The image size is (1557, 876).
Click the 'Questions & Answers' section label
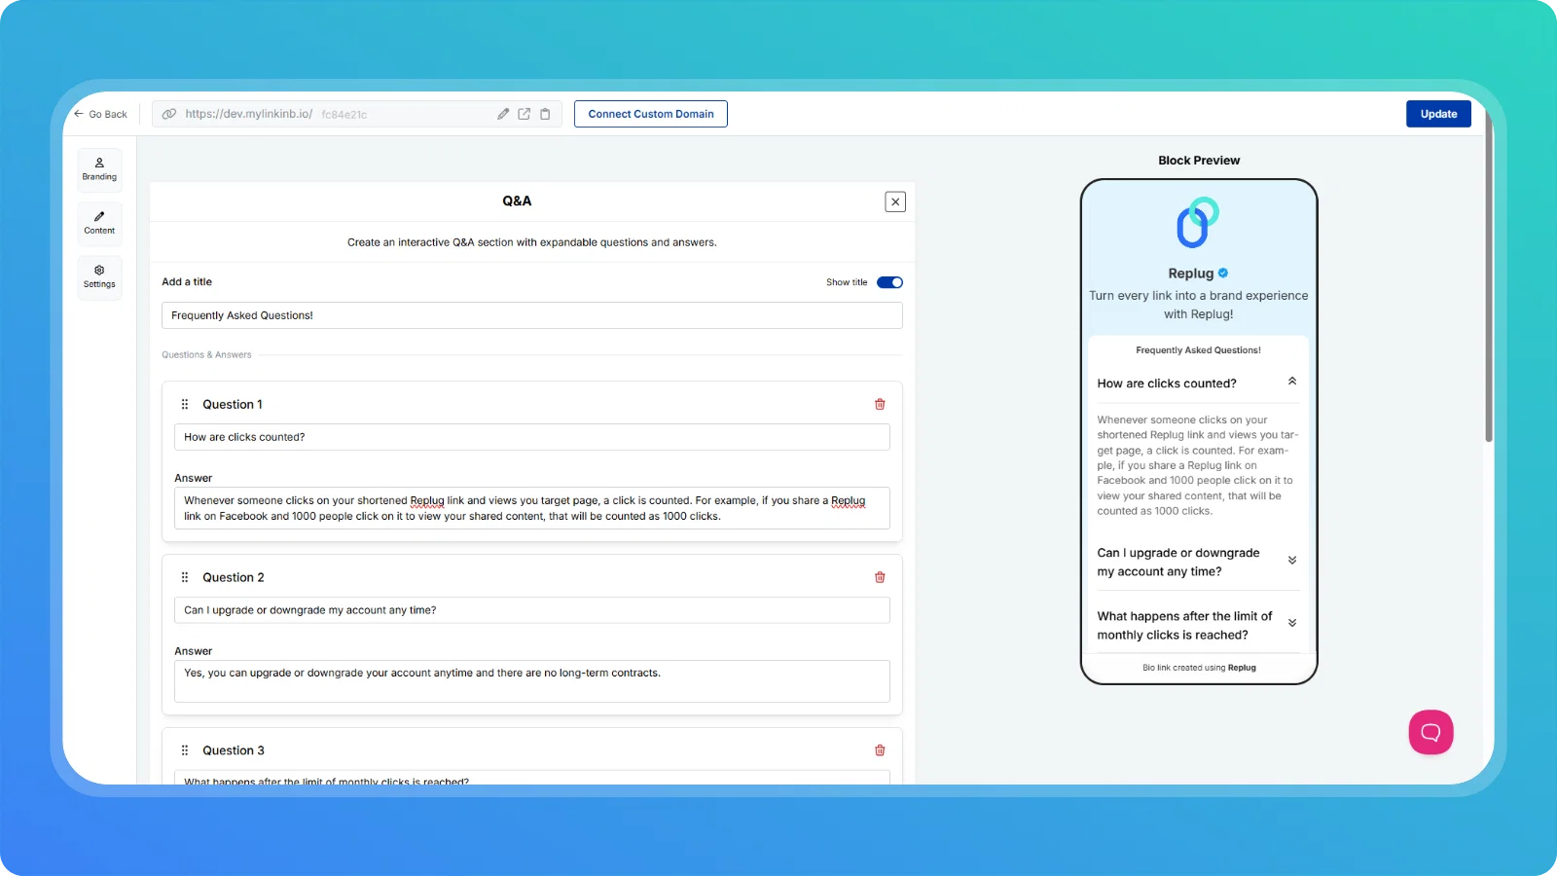pos(206,355)
